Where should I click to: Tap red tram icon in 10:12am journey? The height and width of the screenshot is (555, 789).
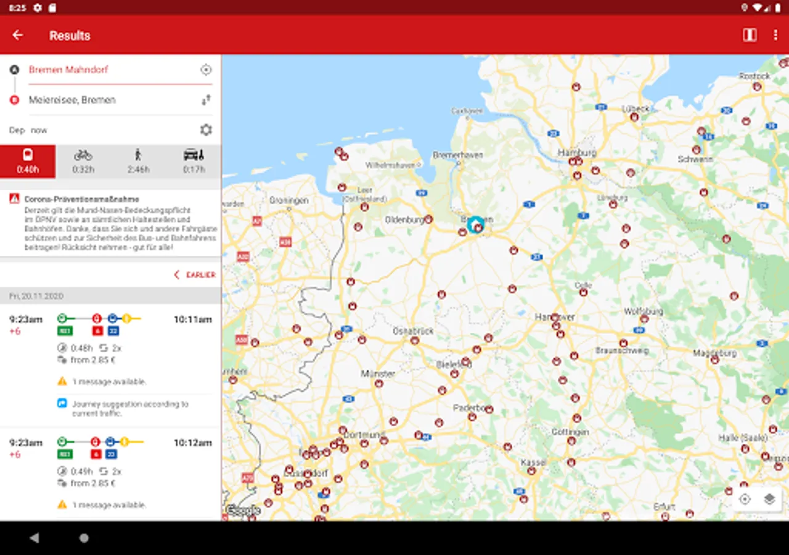[96, 442]
